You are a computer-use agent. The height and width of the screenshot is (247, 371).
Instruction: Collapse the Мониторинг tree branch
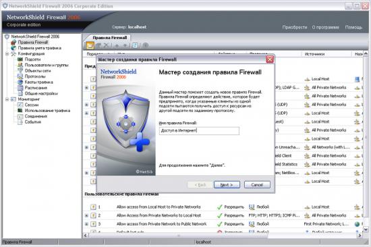pos(7,99)
